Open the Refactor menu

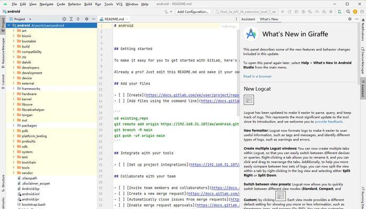coord(74,4)
